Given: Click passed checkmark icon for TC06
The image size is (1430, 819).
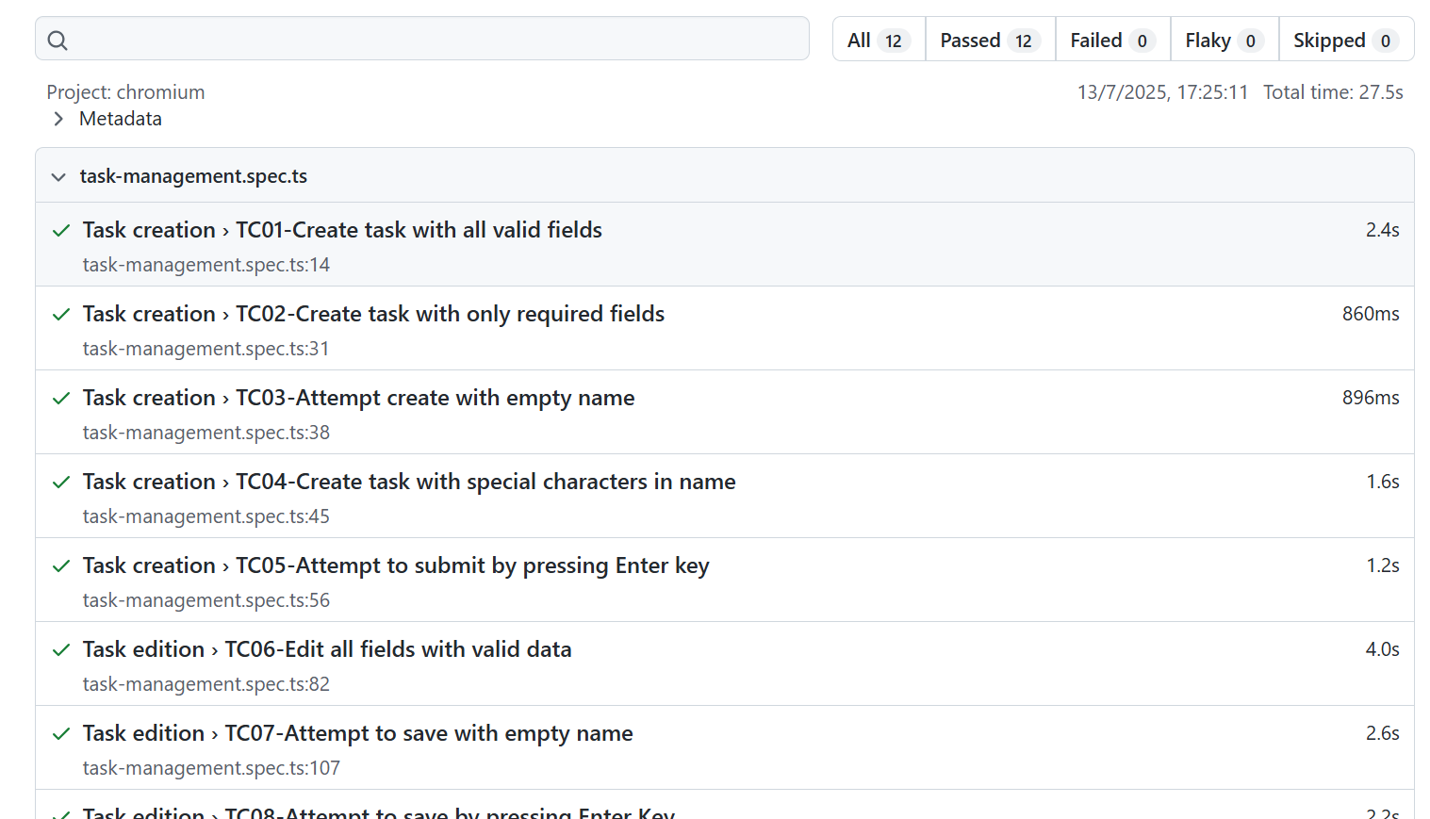Looking at the screenshot, I should [x=61, y=650].
